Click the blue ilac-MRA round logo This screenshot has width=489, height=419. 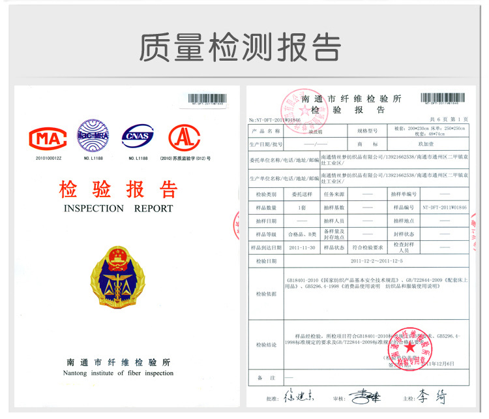coord(93,136)
